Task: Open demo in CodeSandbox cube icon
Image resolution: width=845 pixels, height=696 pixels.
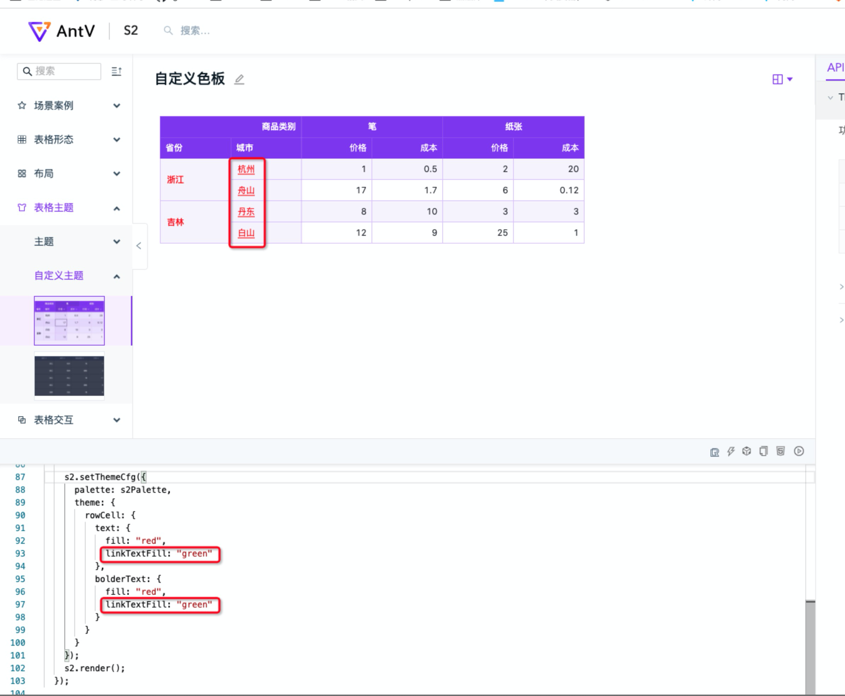Action: point(746,451)
